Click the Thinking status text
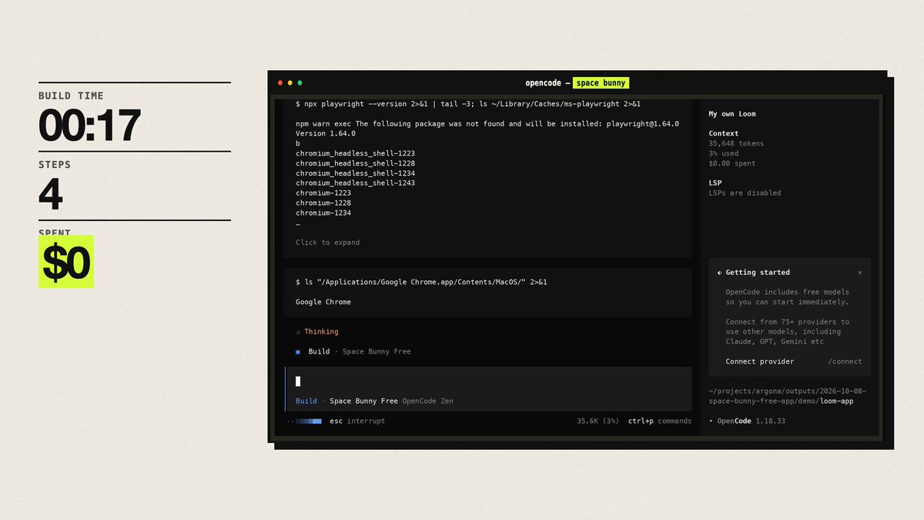Image resolution: width=924 pixels, height=520 pixels. point(321,332)
